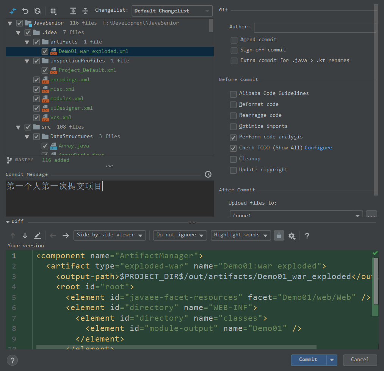
Task: Click the diff settings gear icon
Action: [292, 236]
